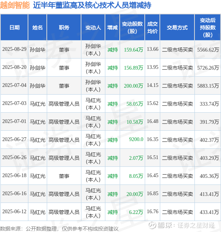Select the date 2025-06-26 cell

pos(14,158)
